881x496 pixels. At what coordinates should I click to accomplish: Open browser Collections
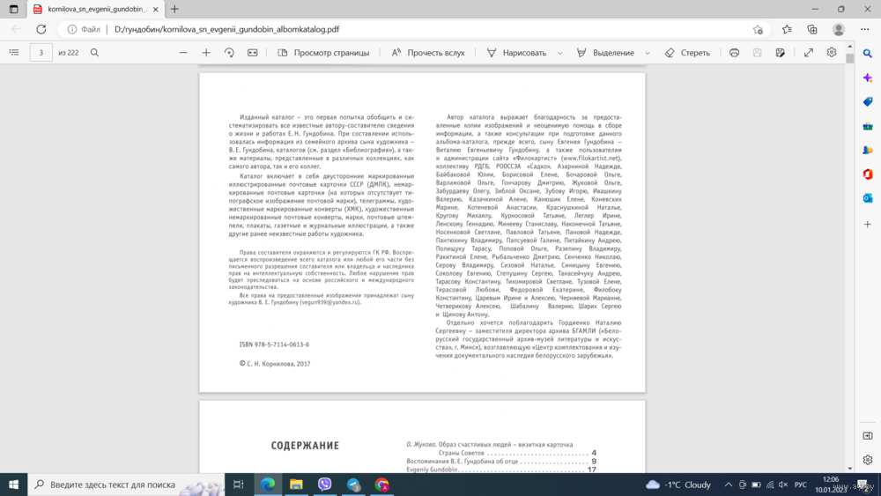812,29
